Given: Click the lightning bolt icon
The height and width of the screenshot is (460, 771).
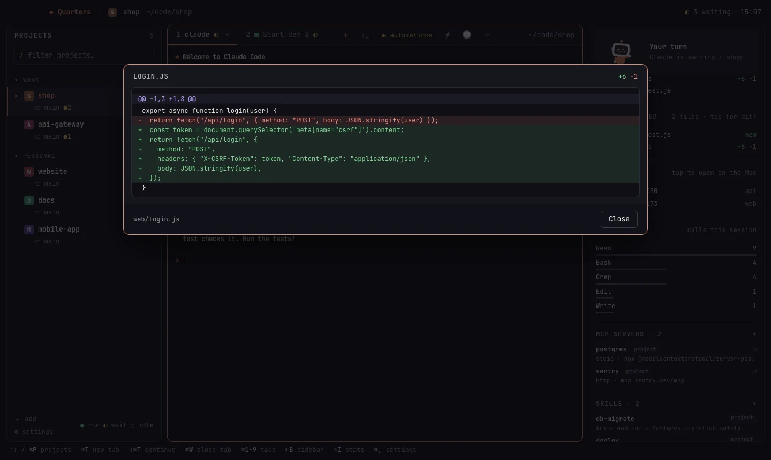Looking at the screenshot, I should (448, 35).
